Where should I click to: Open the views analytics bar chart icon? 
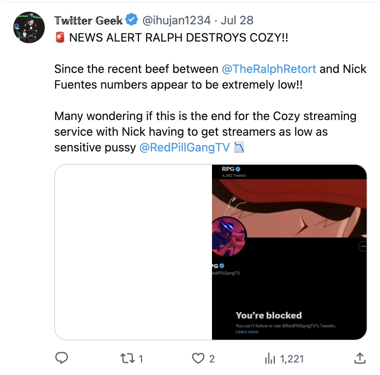[270, 358]
